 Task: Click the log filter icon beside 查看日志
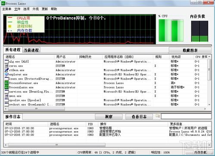pos(157,116)
